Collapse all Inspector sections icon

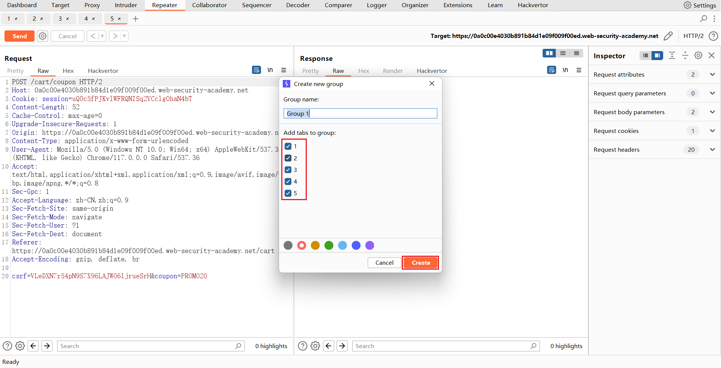[685, 56]
